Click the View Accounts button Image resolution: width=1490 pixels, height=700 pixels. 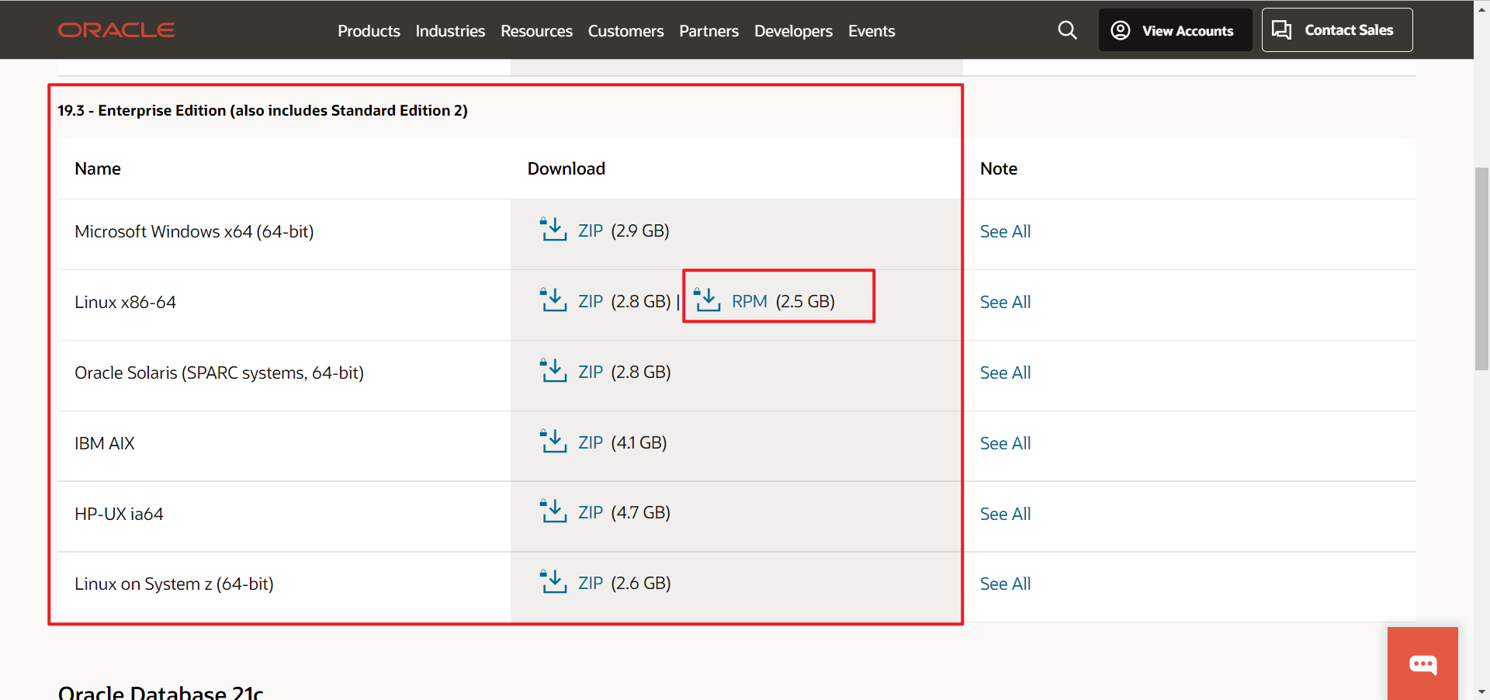tap(1174, 30)
